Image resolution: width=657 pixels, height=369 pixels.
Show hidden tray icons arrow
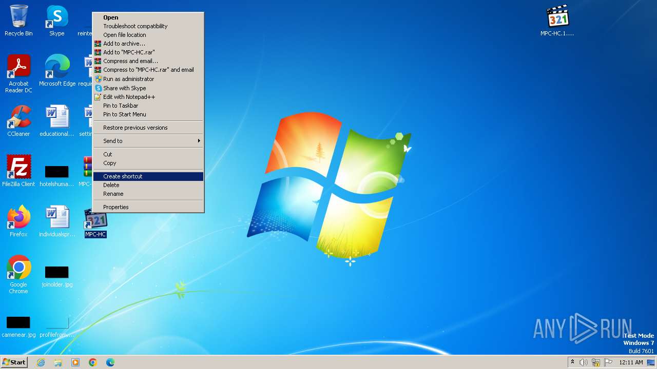point(572,362)
